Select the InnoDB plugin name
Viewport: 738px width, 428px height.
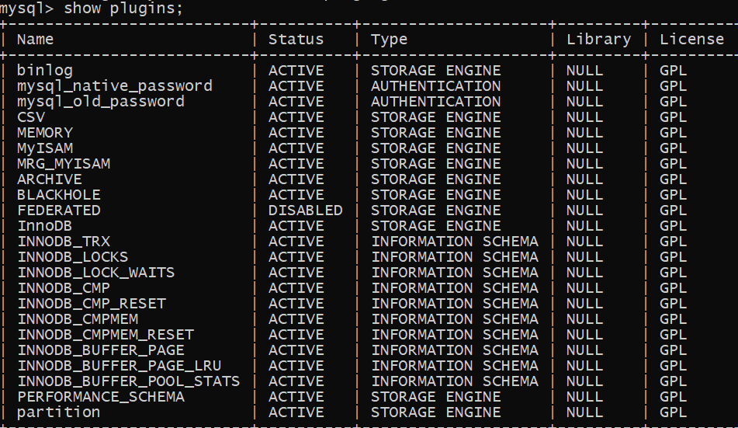45,226
